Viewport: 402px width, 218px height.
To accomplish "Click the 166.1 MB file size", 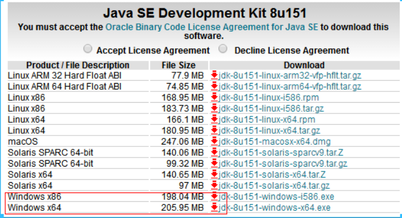I will click(185, 119).
